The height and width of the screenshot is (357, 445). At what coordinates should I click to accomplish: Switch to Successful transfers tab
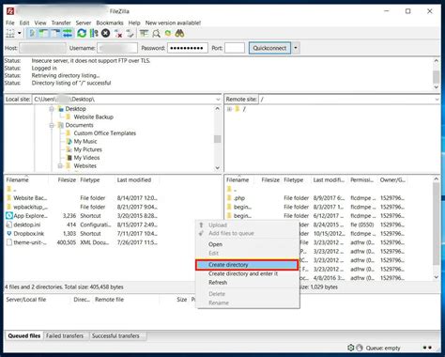tap(115, 335)
